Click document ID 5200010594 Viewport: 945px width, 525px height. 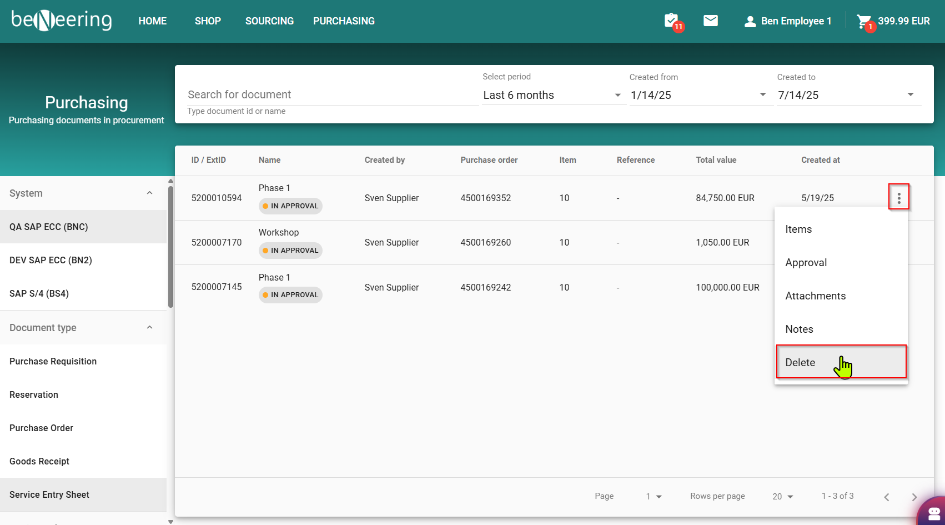[x=217, y=198]
